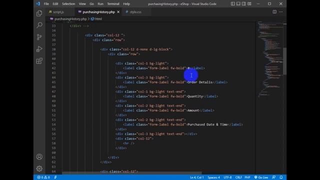Change the PHP language mode
This screenshot has width=320, height=180.
pyautogui.click(x=247, y=177)
